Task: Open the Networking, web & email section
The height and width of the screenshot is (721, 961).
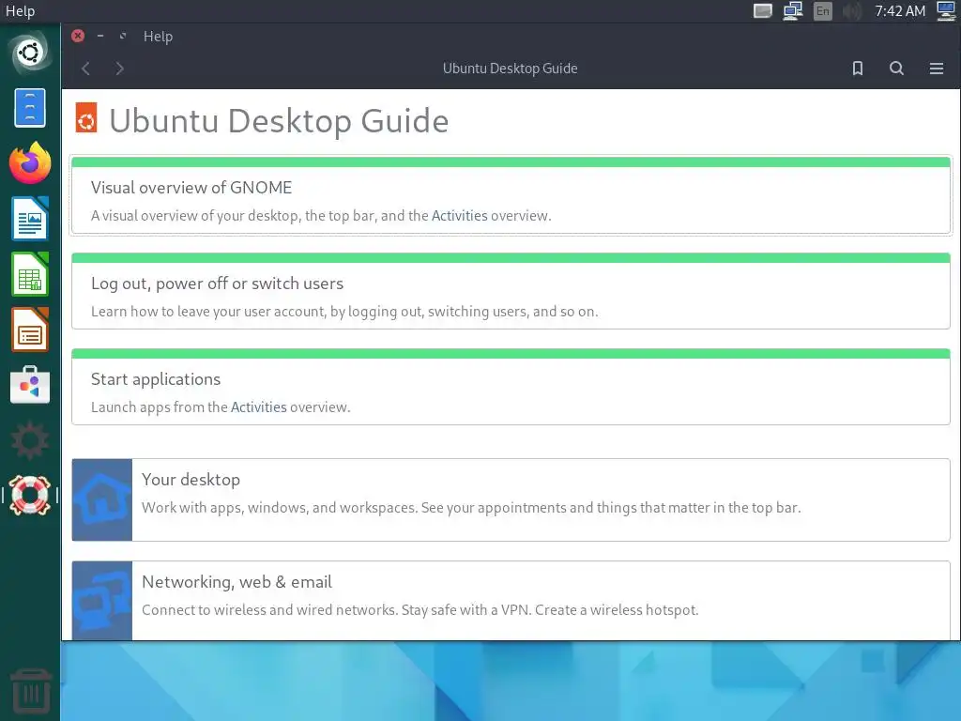Action: [x=511, y=601]
